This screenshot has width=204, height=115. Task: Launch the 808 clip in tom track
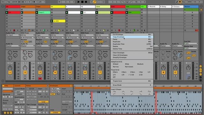pos(127,12)
